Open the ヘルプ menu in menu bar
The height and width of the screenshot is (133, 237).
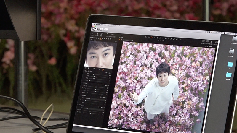(x=118, y=26)
